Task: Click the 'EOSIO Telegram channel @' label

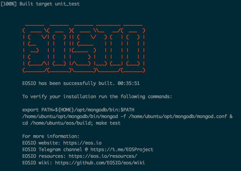Action: pyautogui.click(x=55, y=150)
